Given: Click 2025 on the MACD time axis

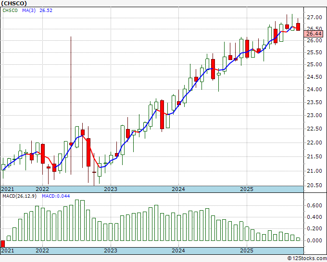Looking at the screenshot, I should tap(247, 250).
